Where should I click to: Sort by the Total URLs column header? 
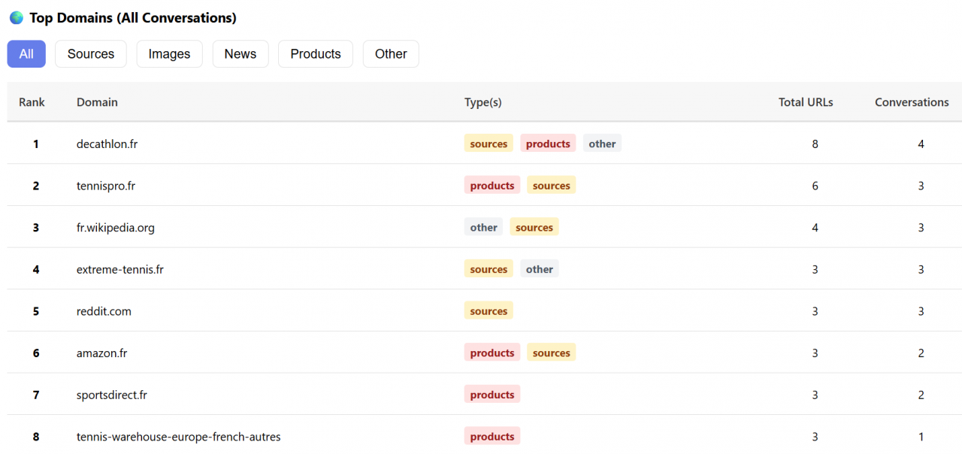pos(806,102)
